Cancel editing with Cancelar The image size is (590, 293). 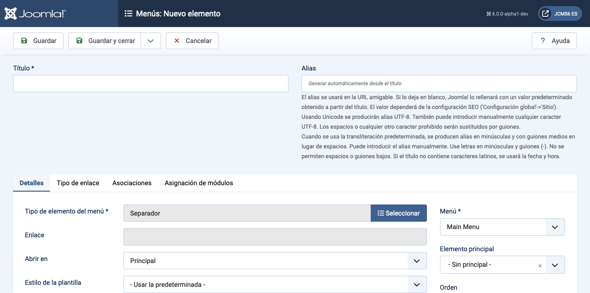(192, 41)
